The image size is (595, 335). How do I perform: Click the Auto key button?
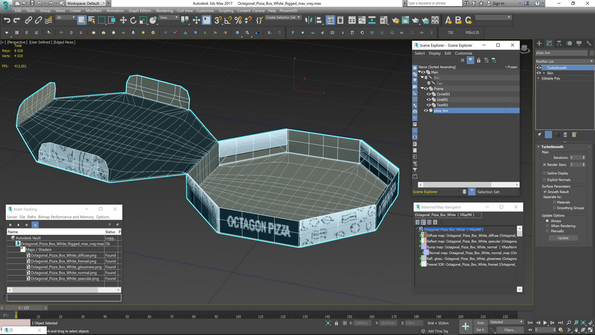(480, 323)
